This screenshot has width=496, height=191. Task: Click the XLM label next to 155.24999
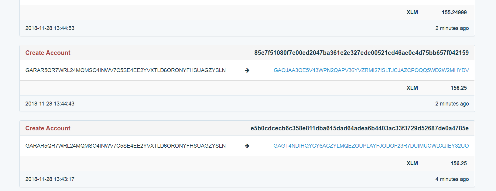(x=412, y=12)
